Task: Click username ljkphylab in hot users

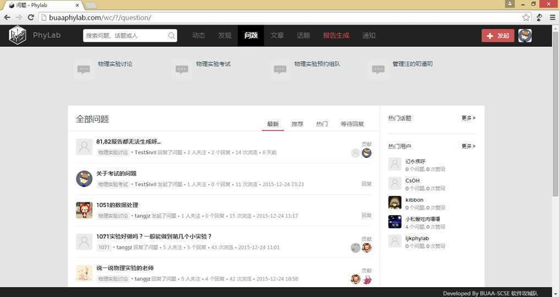Action: (x=417, y=239)
